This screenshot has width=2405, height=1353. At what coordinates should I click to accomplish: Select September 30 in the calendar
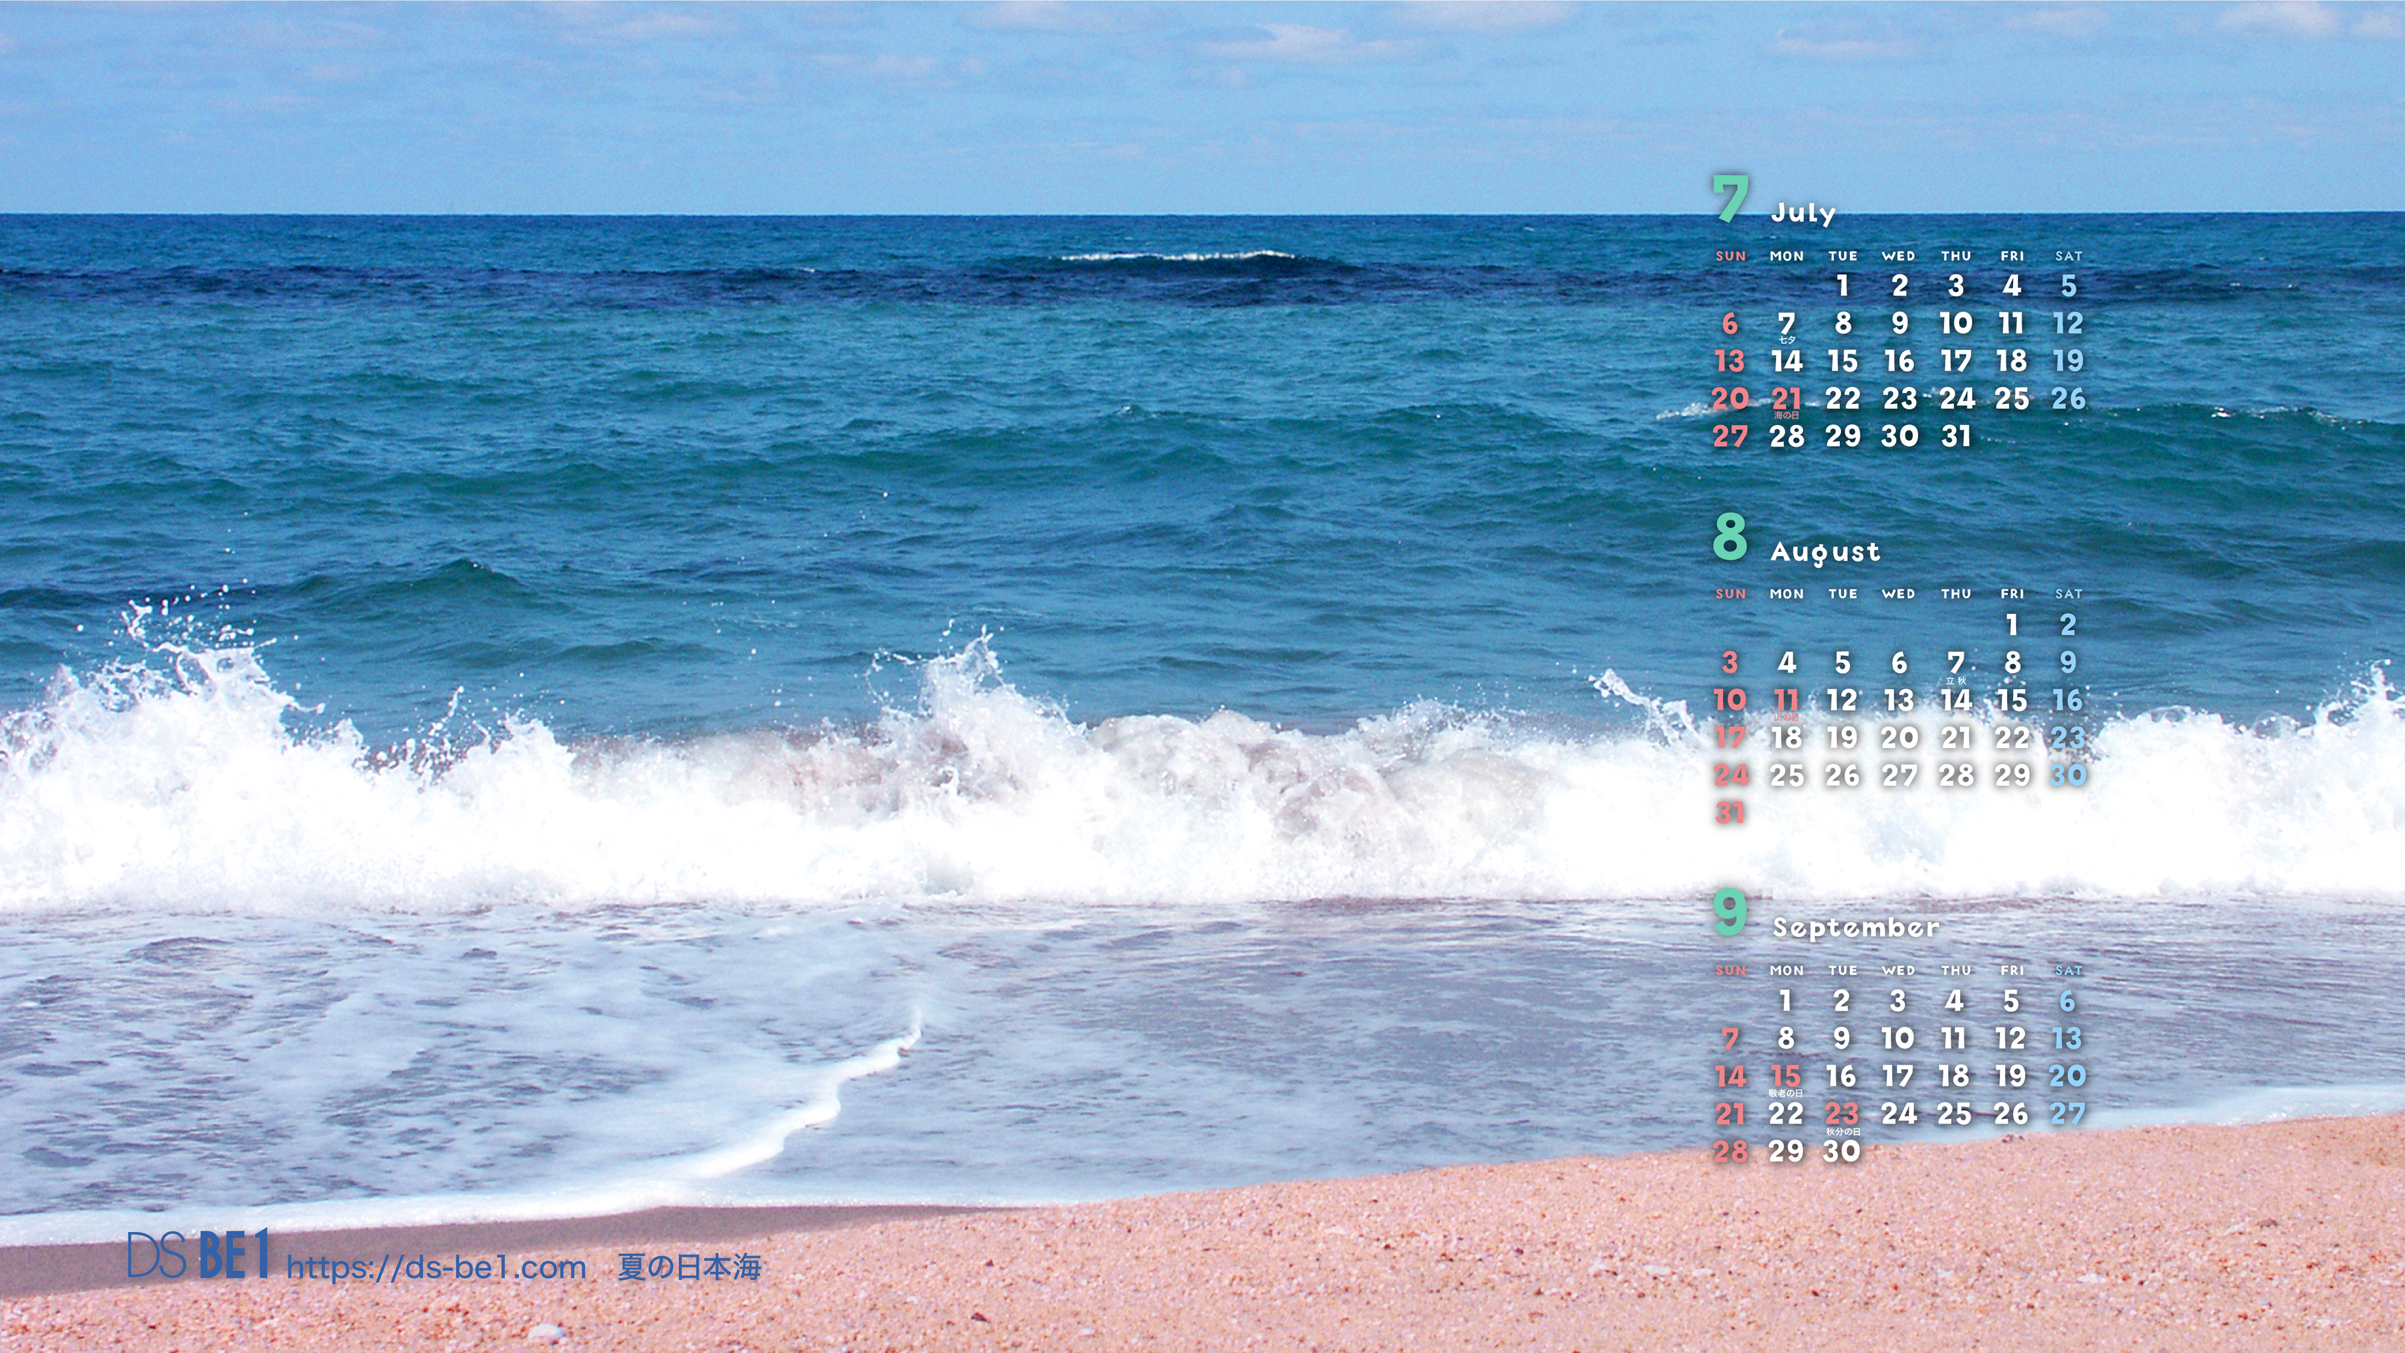(x=1842, y=1151)
